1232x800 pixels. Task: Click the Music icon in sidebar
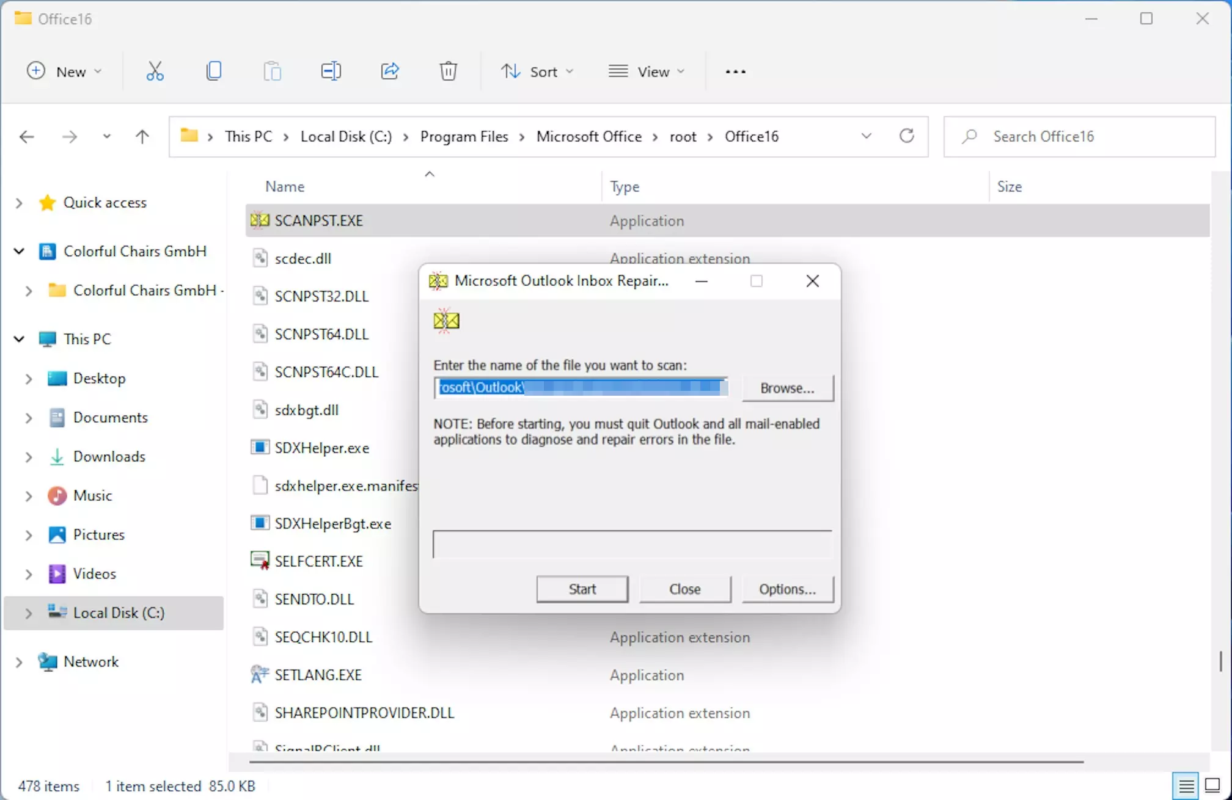57,495
